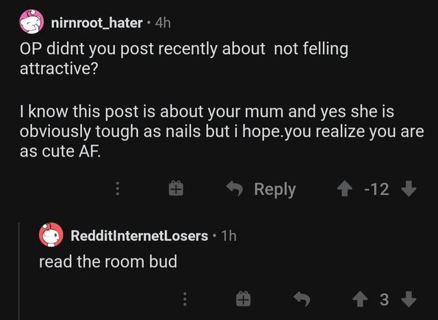Open the three-dot menu under "read the room bud"
The width and height of the screenshot is (438, 320).
click(183, 299)
